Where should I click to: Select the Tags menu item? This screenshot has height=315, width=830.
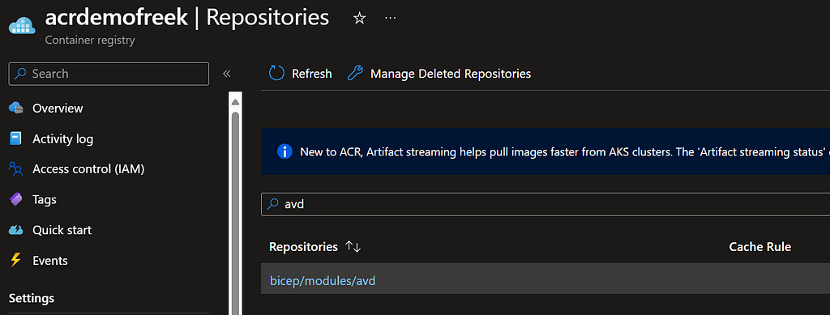pyautogui.click(x=45, y=200)
